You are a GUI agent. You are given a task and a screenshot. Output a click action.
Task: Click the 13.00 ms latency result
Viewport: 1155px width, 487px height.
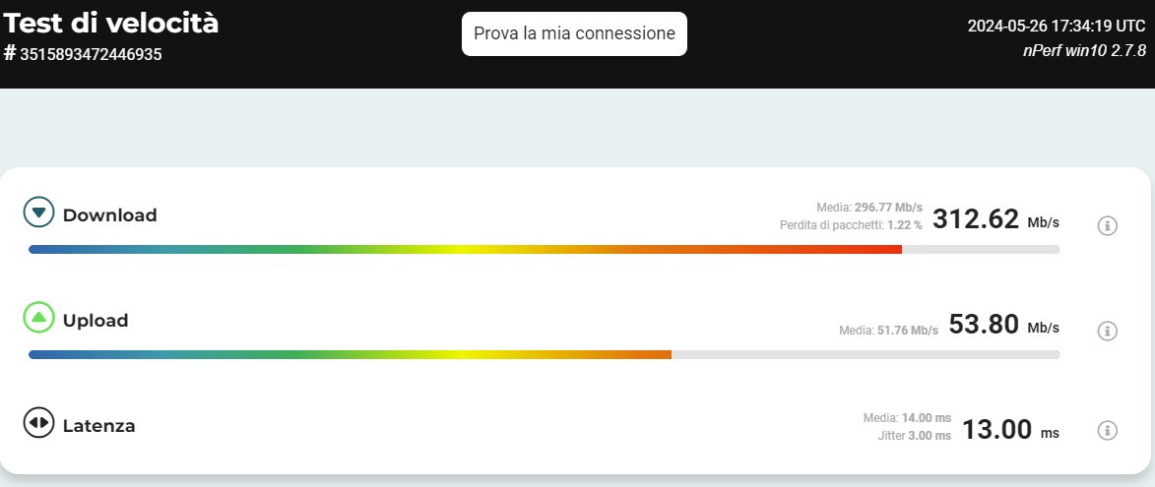[x=1010, y=430]
